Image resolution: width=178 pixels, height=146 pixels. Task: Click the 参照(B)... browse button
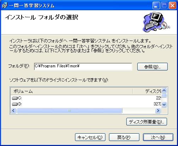(153, 67)
